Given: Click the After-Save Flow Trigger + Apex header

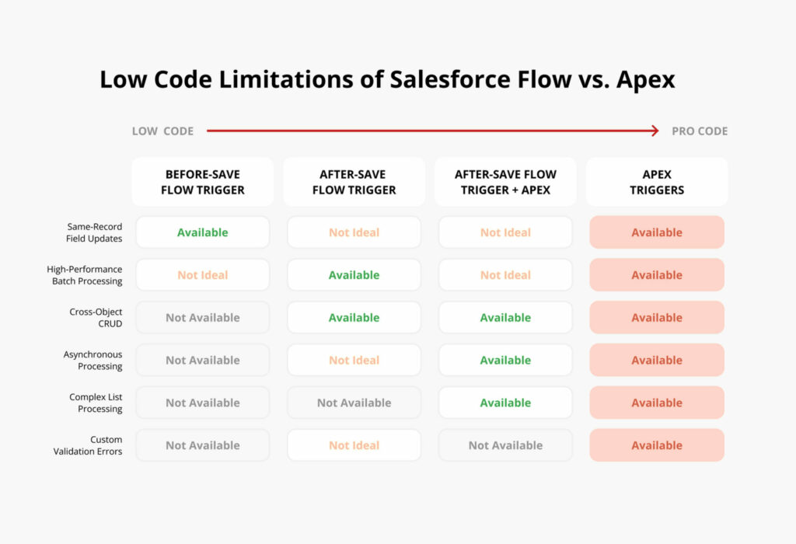Looking at the screenshot, I should (505, 182).
